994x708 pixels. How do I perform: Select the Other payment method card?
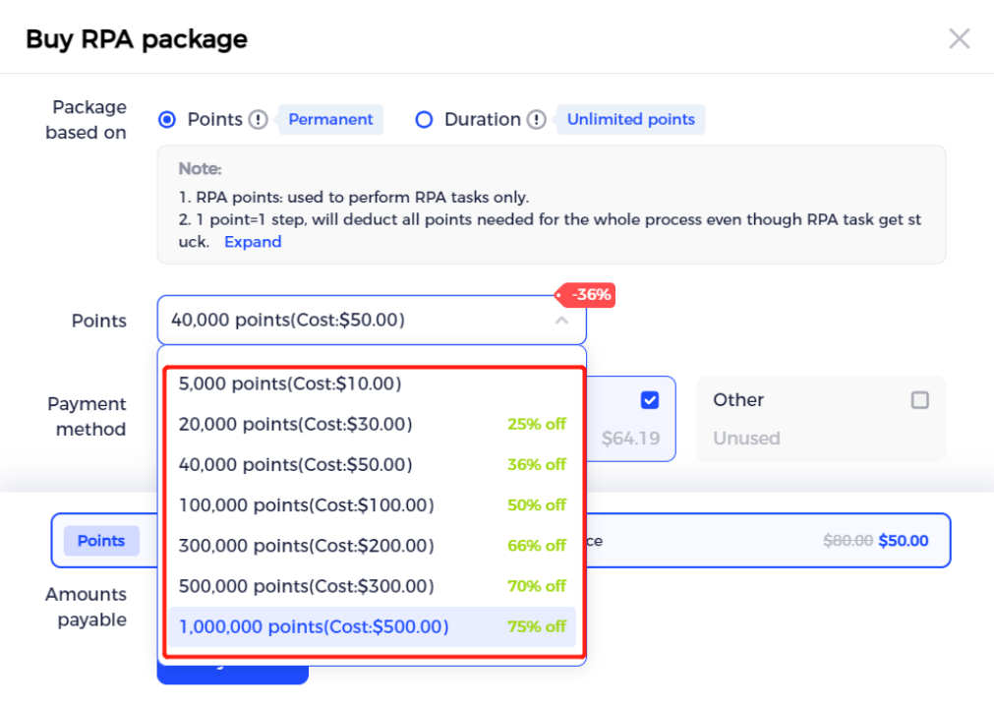click(x=821, y=419)
